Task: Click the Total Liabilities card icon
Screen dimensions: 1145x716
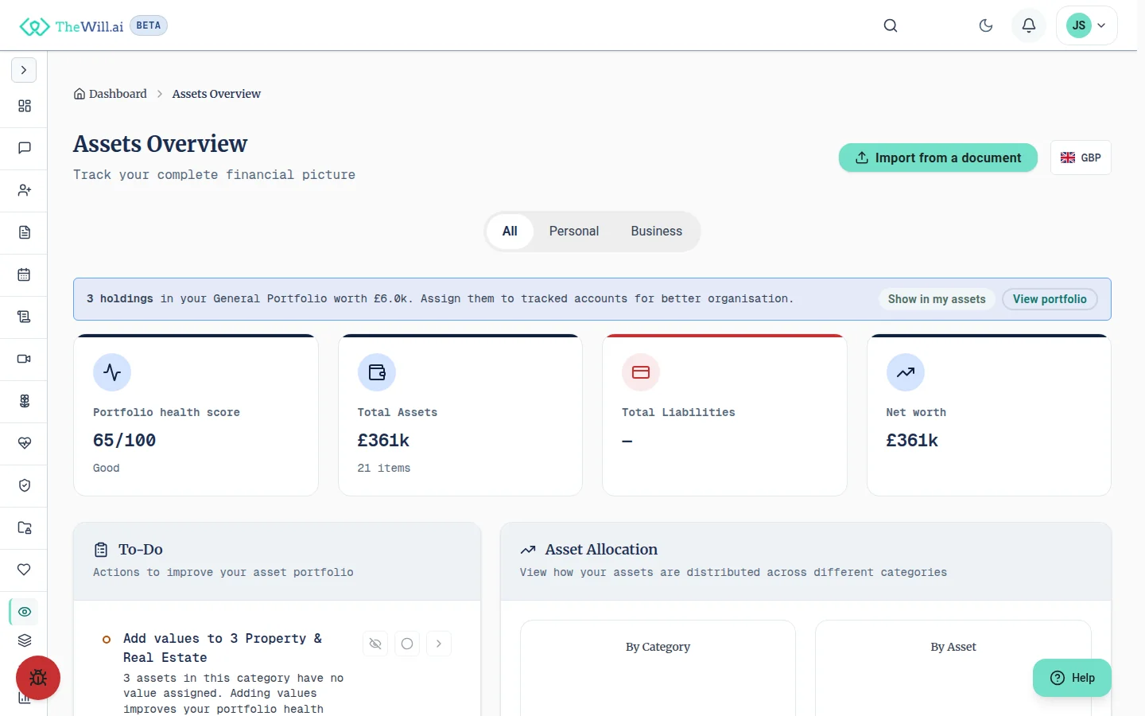Action: [x=641, y=372]
